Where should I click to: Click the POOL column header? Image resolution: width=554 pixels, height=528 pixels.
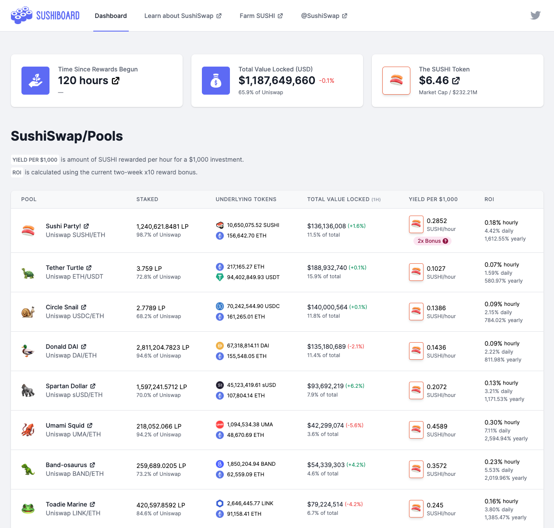[x=29, y=199]
